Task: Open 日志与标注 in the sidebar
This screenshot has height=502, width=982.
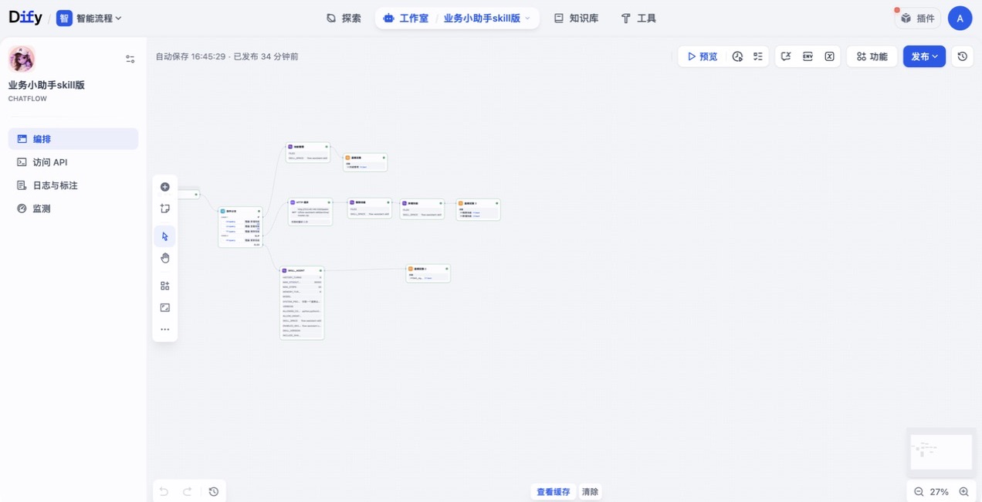Action: click(73, 185)
